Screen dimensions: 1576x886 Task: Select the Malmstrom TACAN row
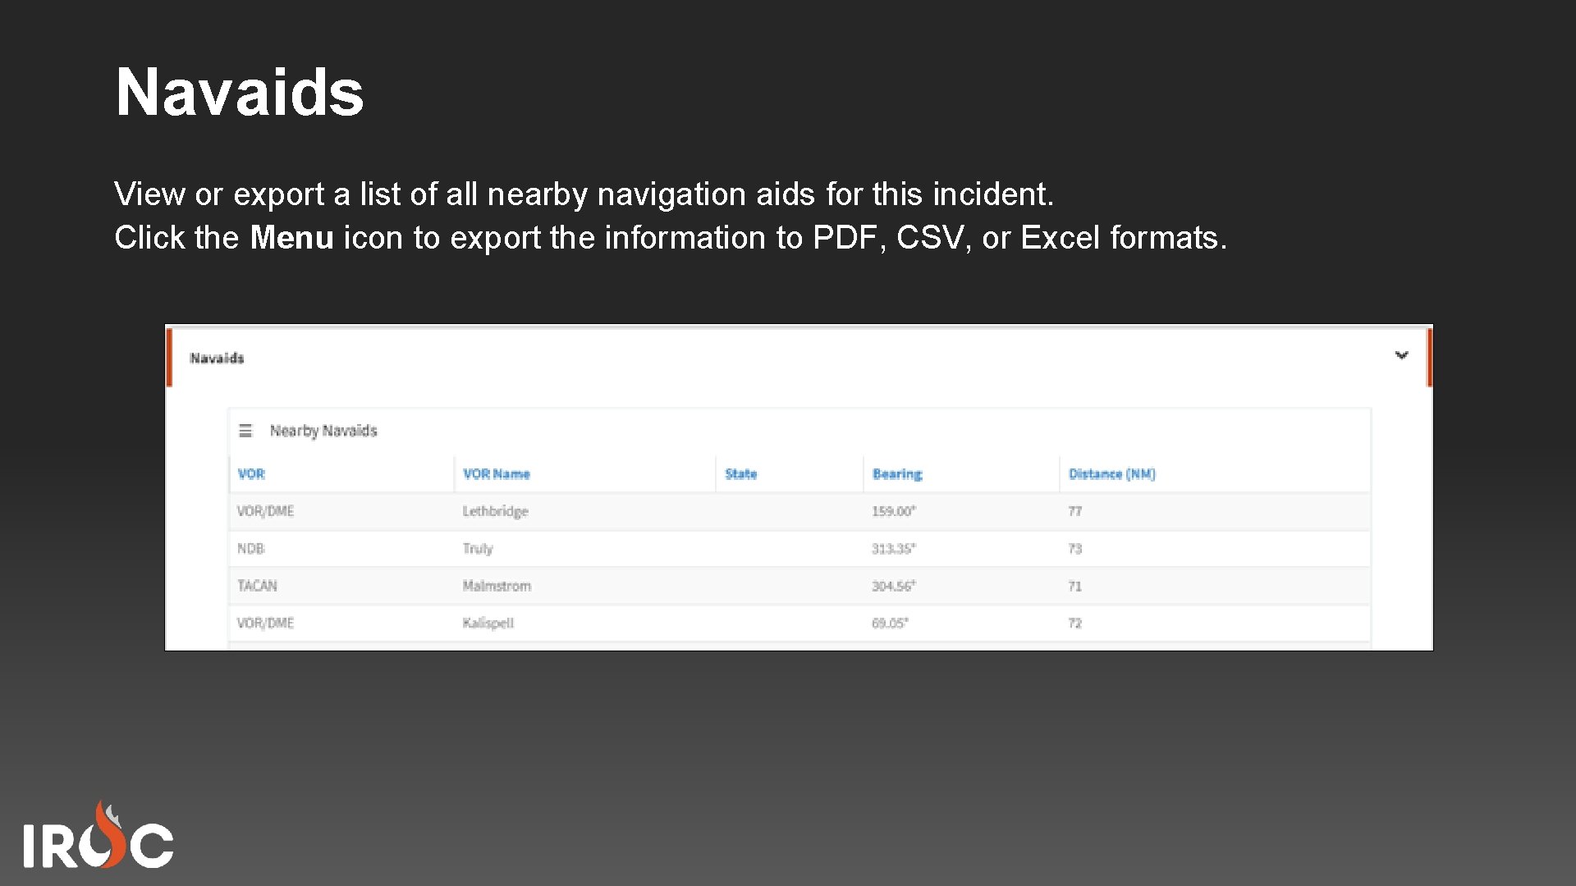pyautogui.click(x=575, y=585)
